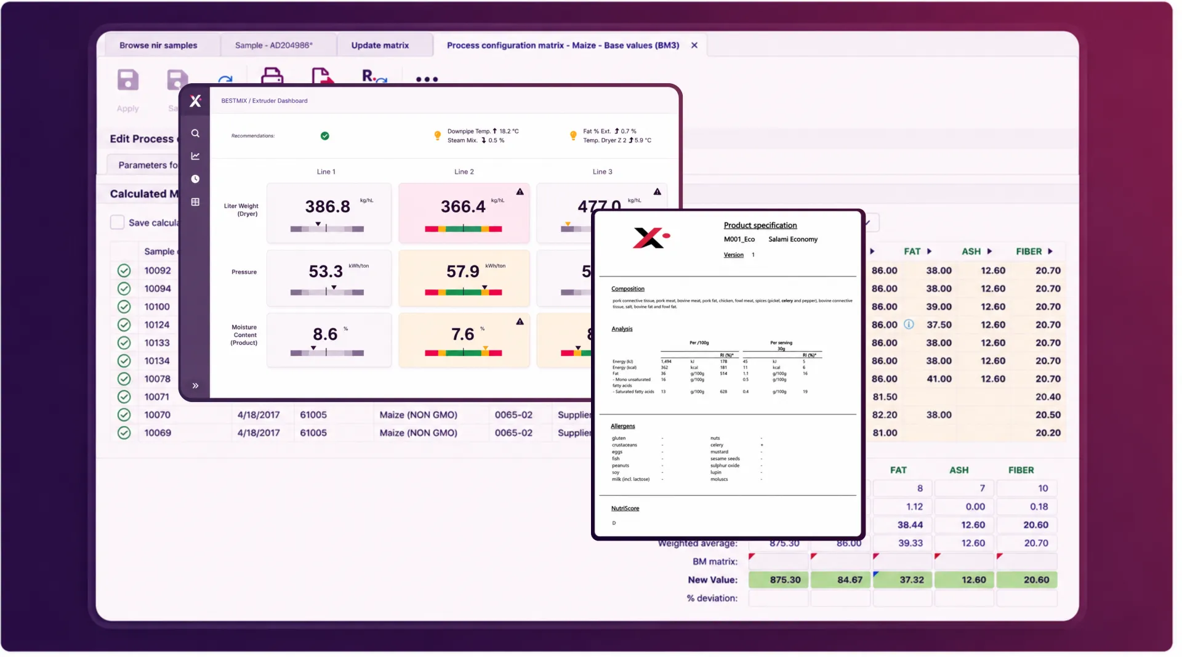1182x657 pixels.
Task: Click the warning triangle on Line 3 Liter Weight
Action: point(657,191)
